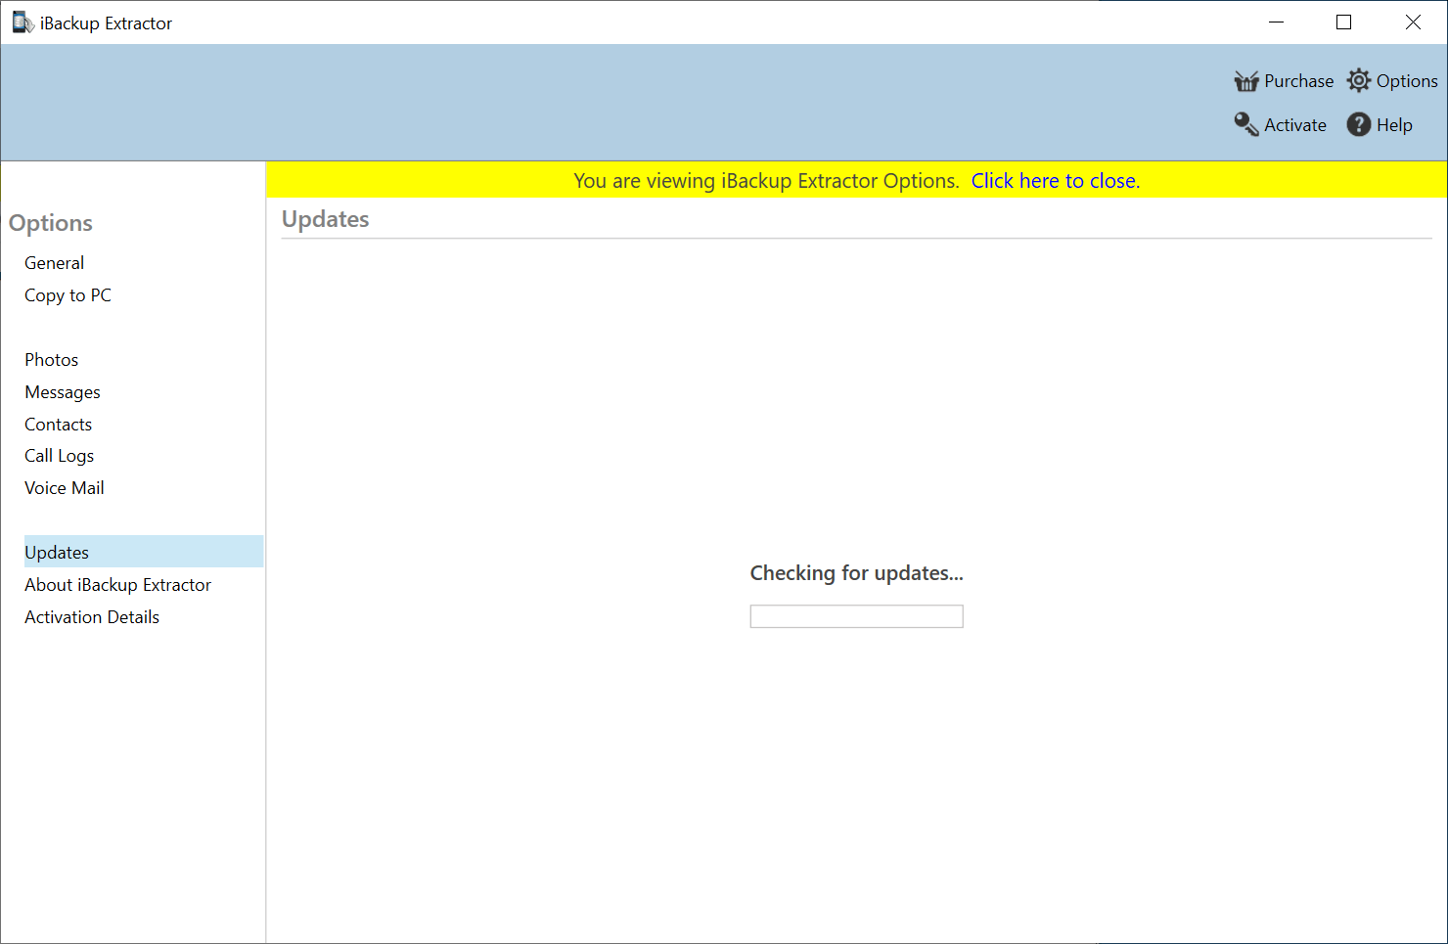Click the update check progress bar
The image size is (1448, 944).
857,616
